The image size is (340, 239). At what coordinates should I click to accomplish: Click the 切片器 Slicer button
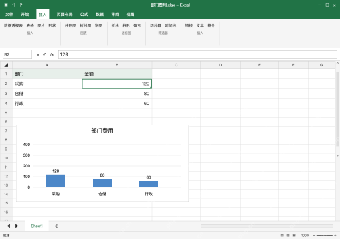[x=155, y=26]
